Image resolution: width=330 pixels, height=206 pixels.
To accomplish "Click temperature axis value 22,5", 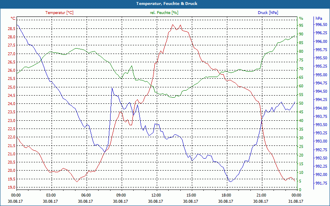I will tap(12, 129).
